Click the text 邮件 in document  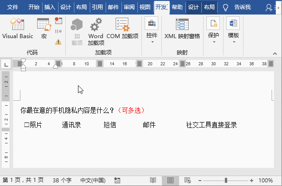pyautogui.click(x=149, y=125)
